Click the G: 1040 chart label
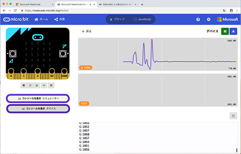Viewport: 241px width, 154px height. (86, 68)
